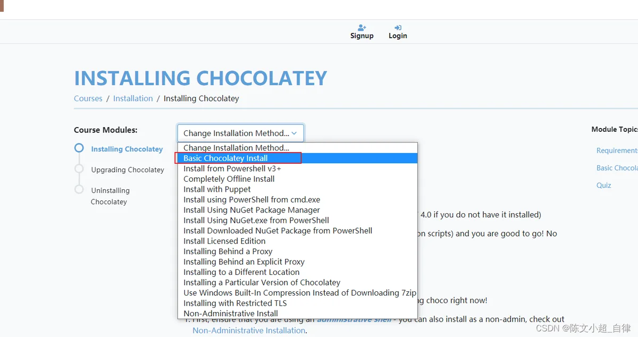Pick Installing to a Different Location
The height and width of the screenshot is (337, 638).
(298, 272)
